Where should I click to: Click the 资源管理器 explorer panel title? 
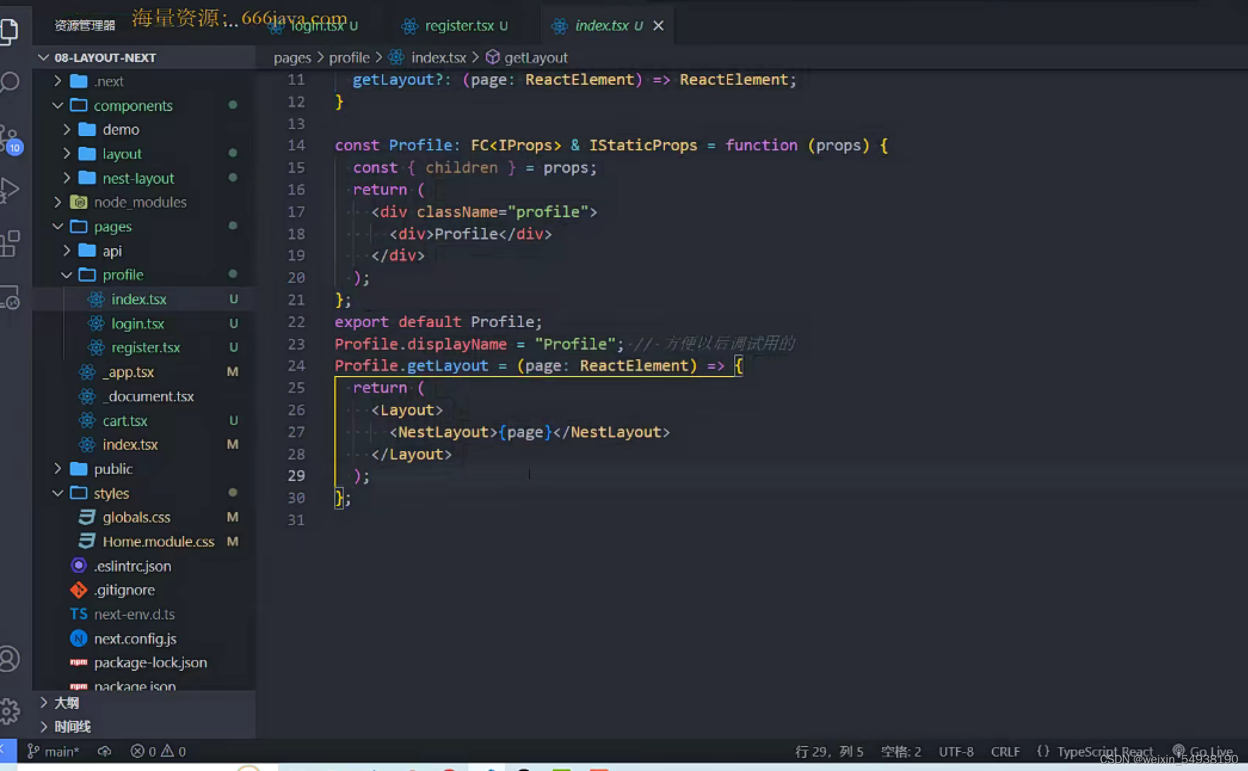pyautogui.click(x=85, y=26)
